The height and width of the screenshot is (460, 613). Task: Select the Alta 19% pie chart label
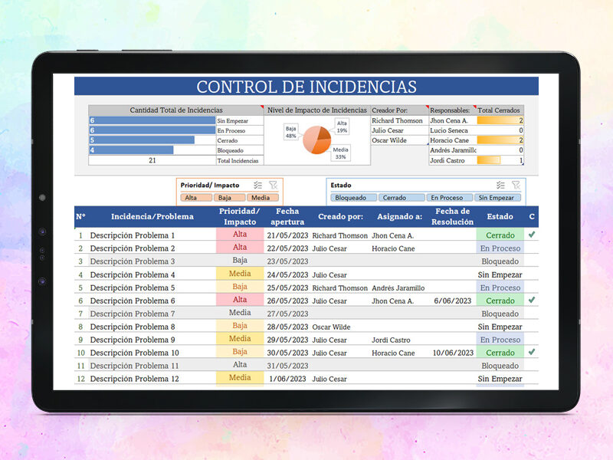click(342, 127)
